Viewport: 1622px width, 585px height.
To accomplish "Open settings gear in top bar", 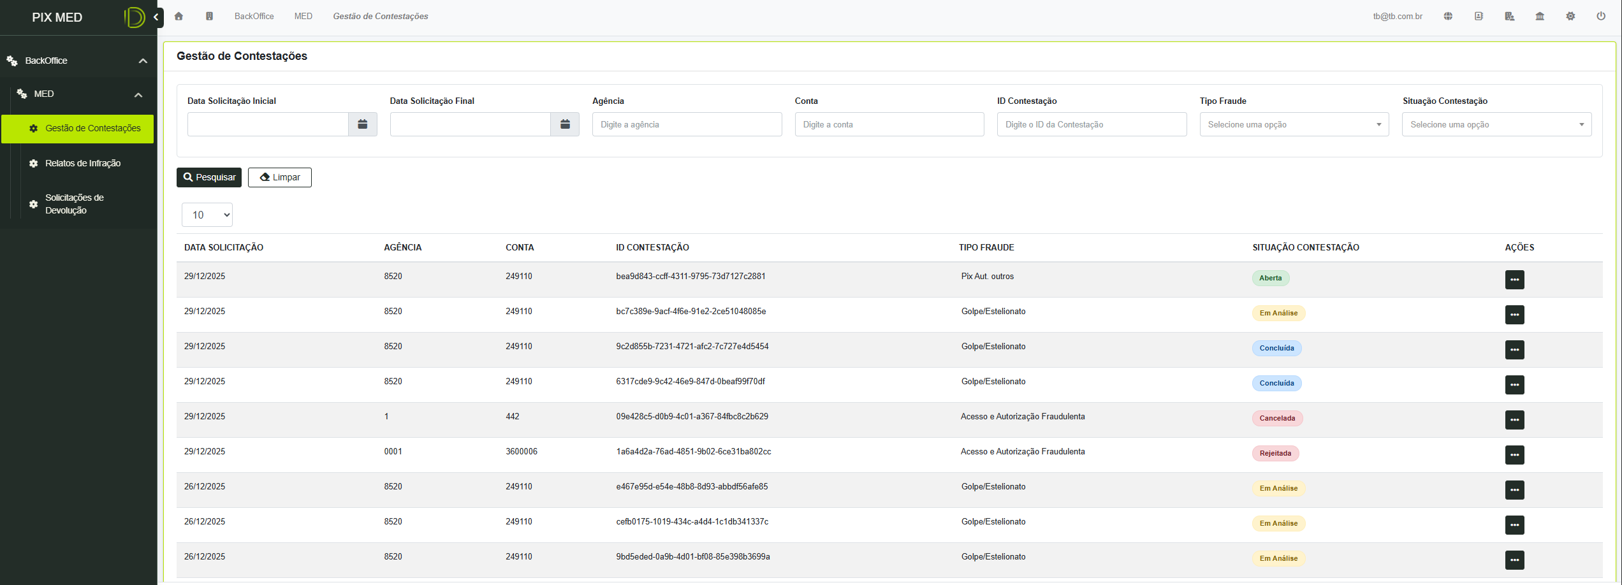I will (1570, 17).
